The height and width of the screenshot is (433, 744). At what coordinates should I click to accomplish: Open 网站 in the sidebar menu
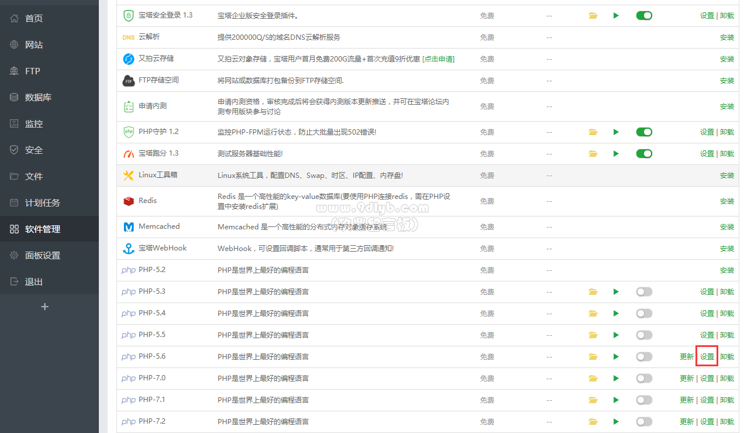click(34, 45)
